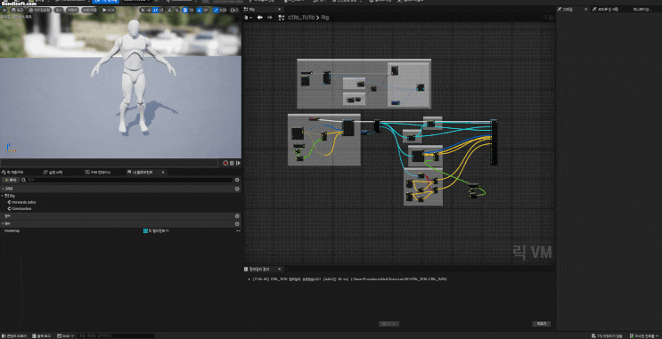Select Forwards Solve in the graph list

[24, 202]
